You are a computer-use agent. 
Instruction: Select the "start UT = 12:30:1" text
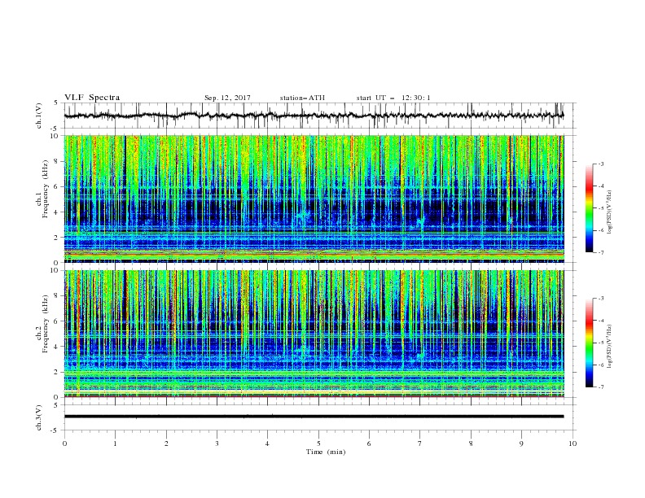point(393,98)
